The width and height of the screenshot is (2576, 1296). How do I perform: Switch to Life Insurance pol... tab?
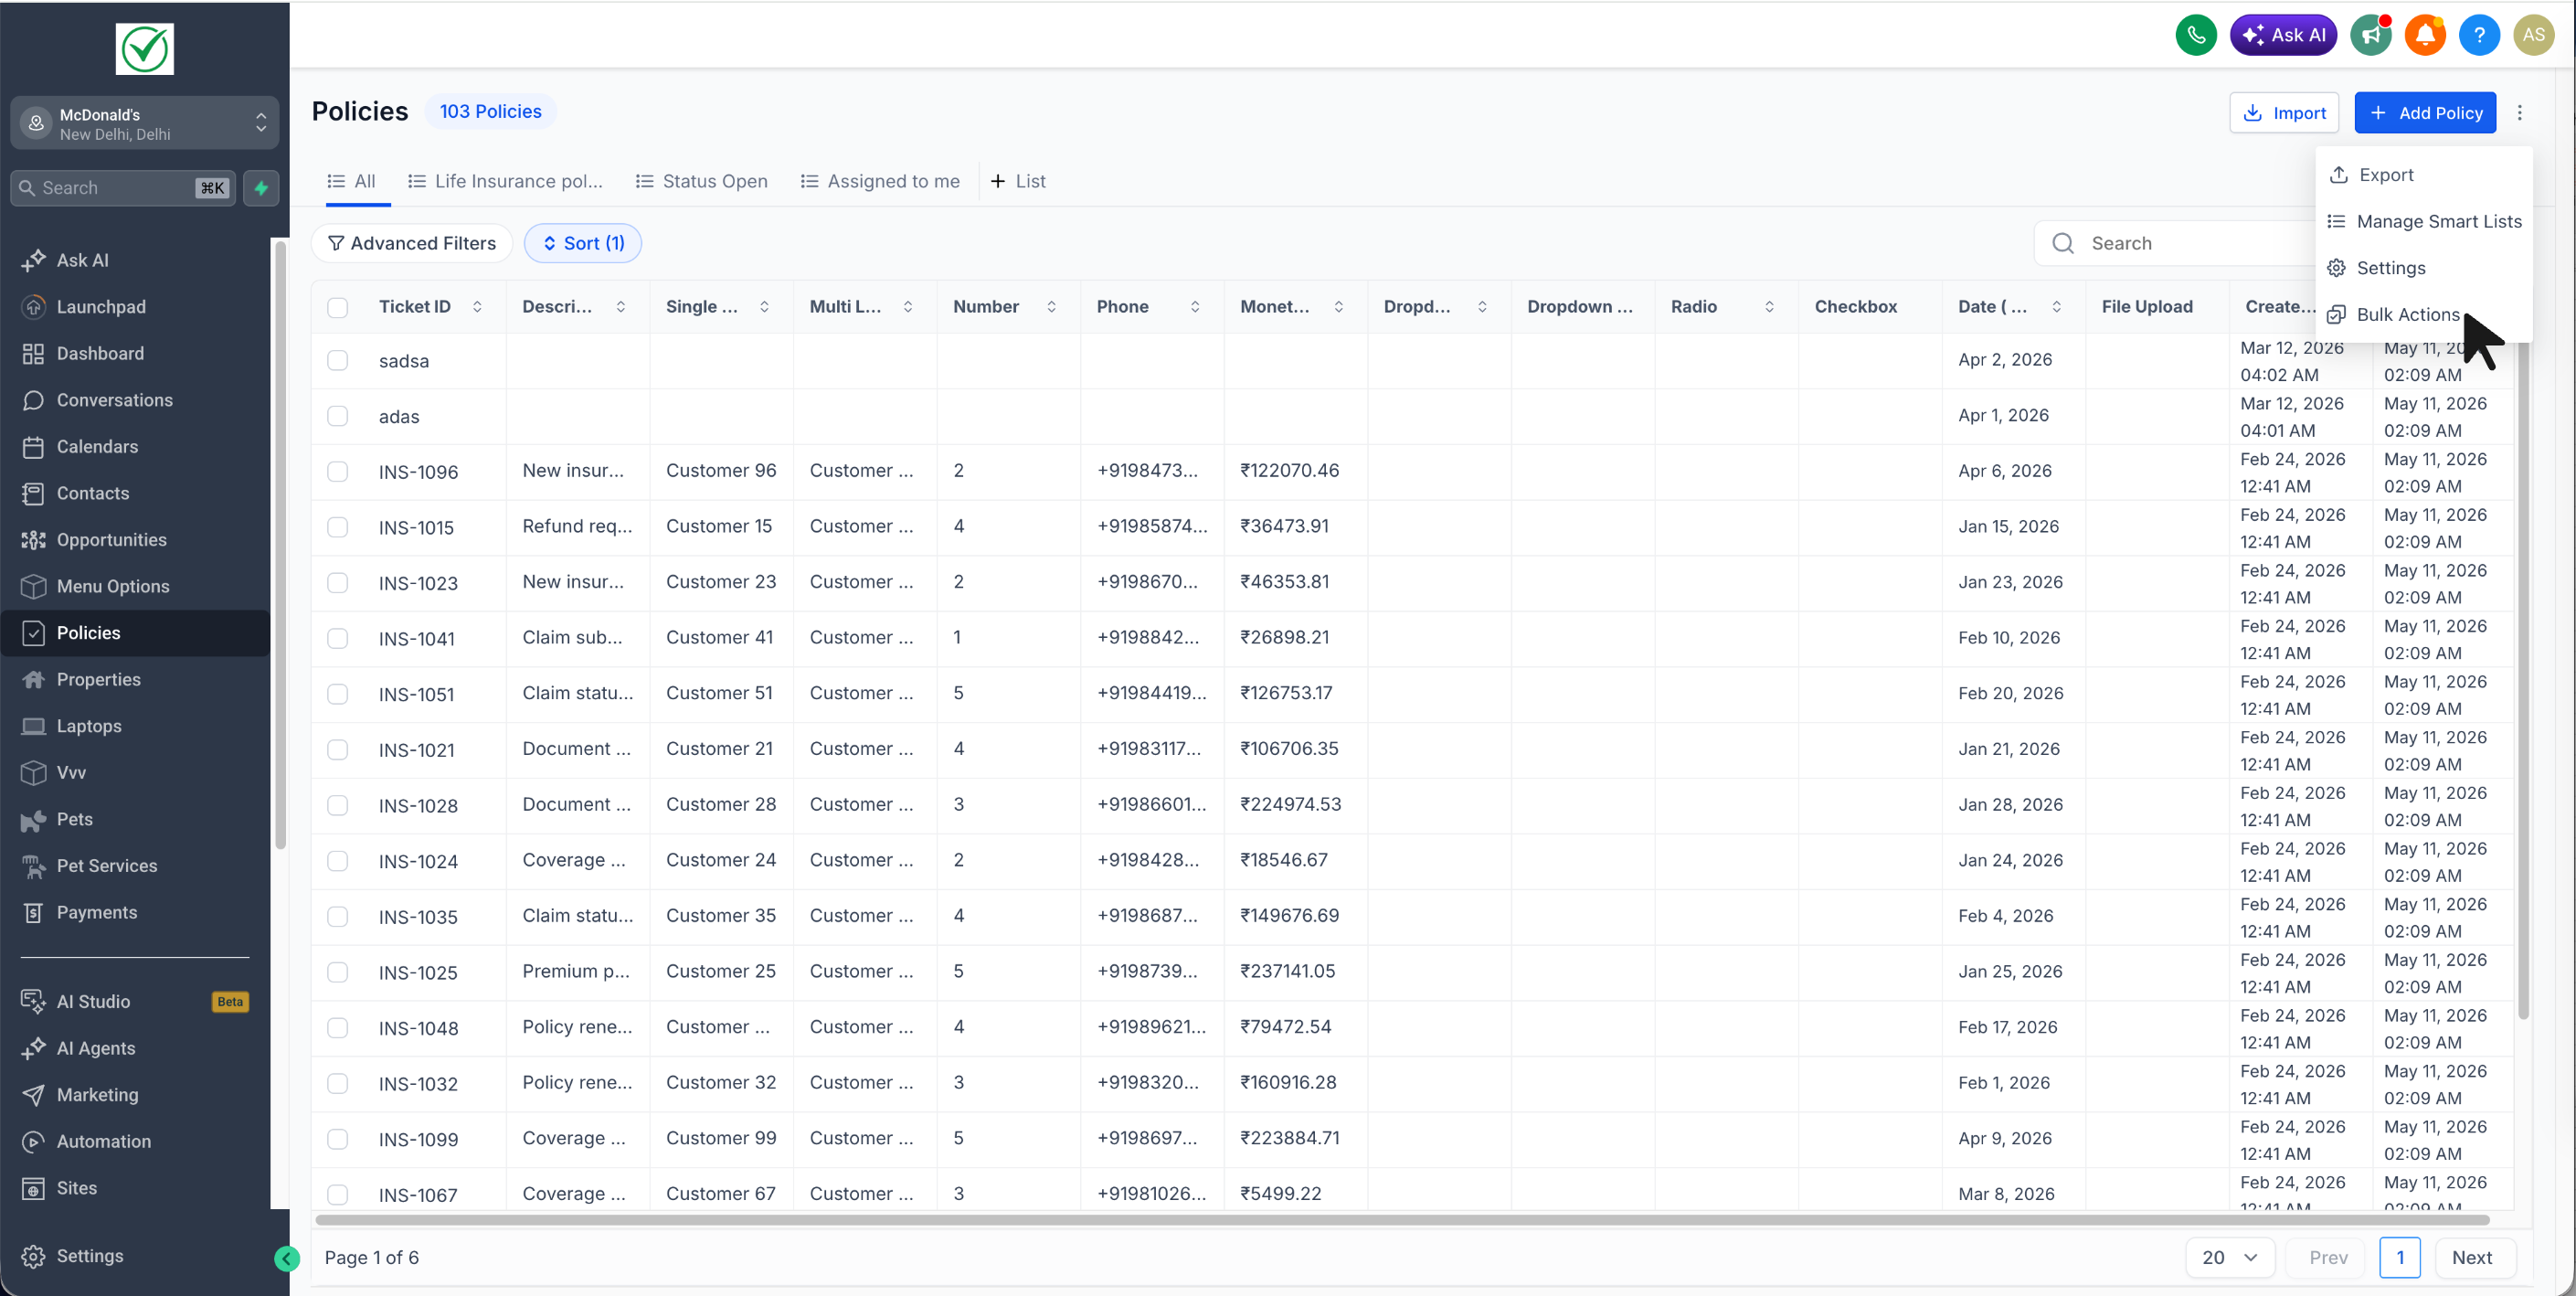coord(505,181)
